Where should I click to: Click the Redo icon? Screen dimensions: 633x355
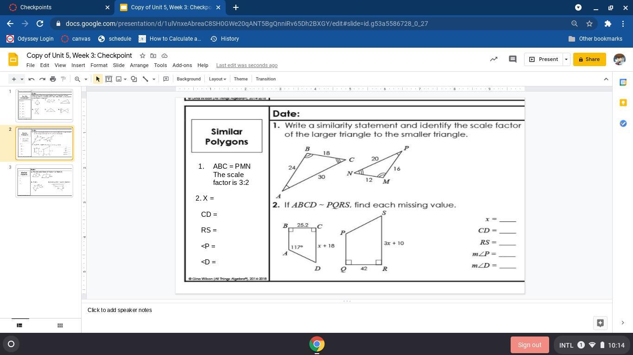pos(42,79)
